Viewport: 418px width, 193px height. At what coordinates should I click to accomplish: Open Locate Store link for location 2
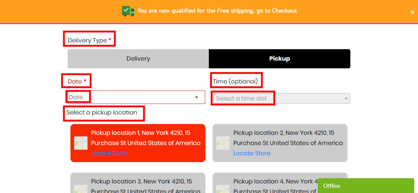tap(252, 154)
